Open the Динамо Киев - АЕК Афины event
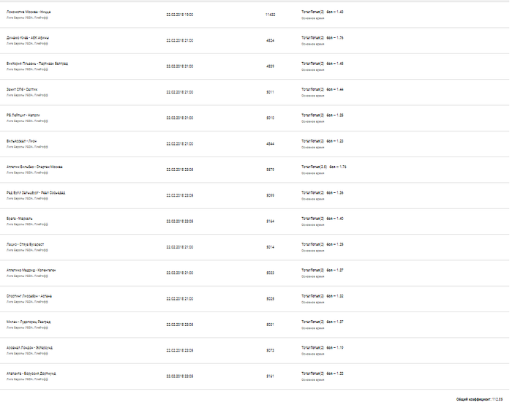This screenshot has width=512, height=405. click(x=28, y=38)
